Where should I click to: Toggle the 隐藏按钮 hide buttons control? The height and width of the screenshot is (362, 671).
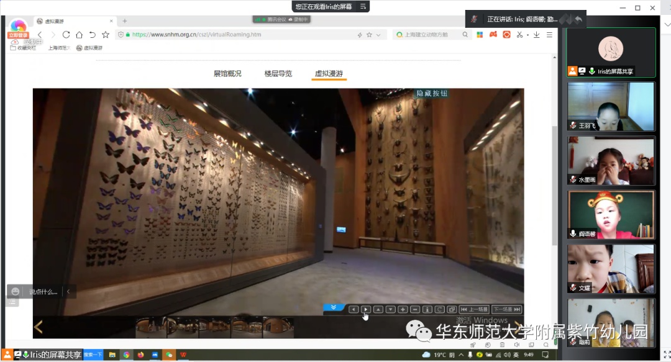(x=432, y=94)
